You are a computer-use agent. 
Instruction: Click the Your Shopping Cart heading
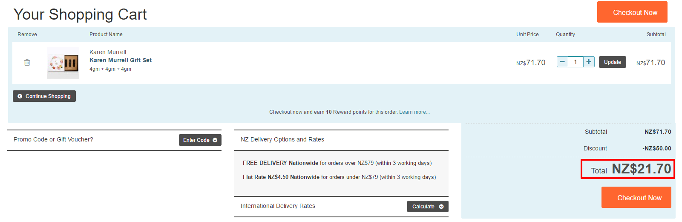pos(80,14)
